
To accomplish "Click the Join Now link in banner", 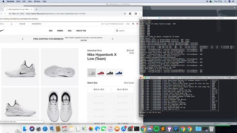I will pyautogui.click(x=84, y=40).
